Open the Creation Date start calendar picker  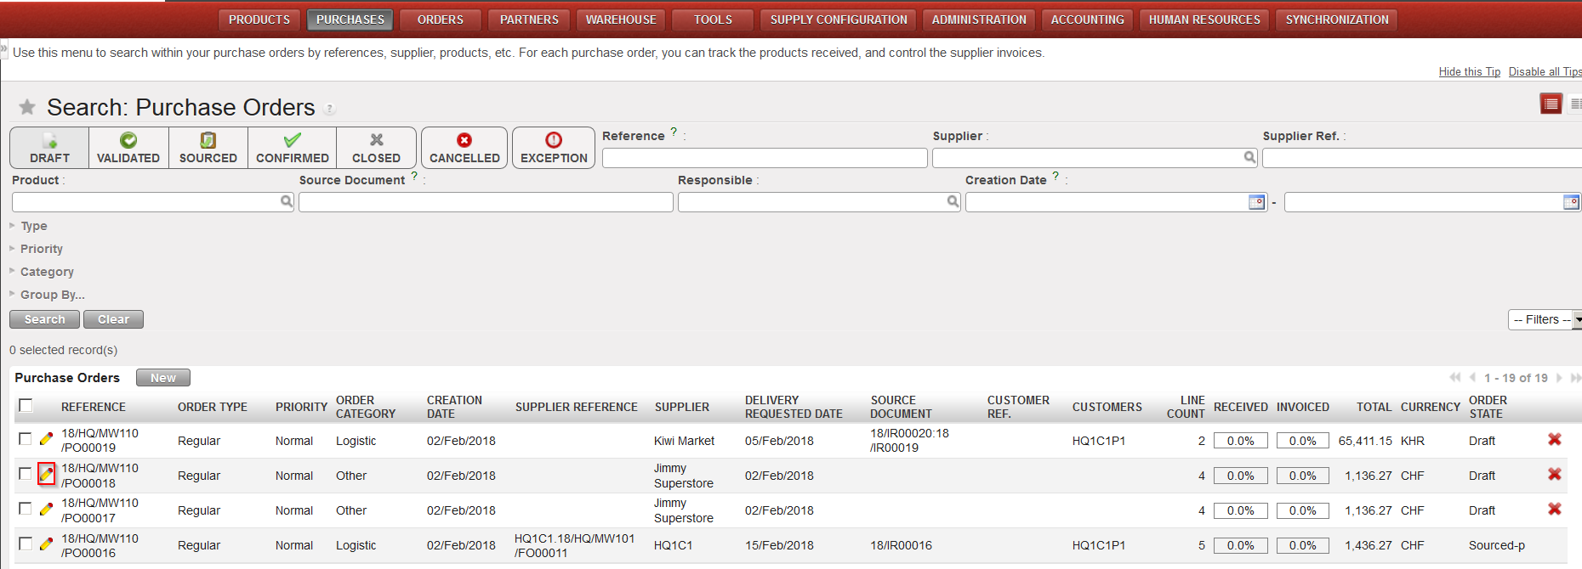1256,202
